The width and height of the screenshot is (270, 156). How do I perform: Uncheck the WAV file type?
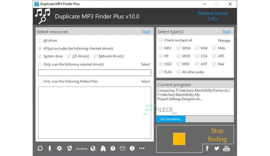197,48
